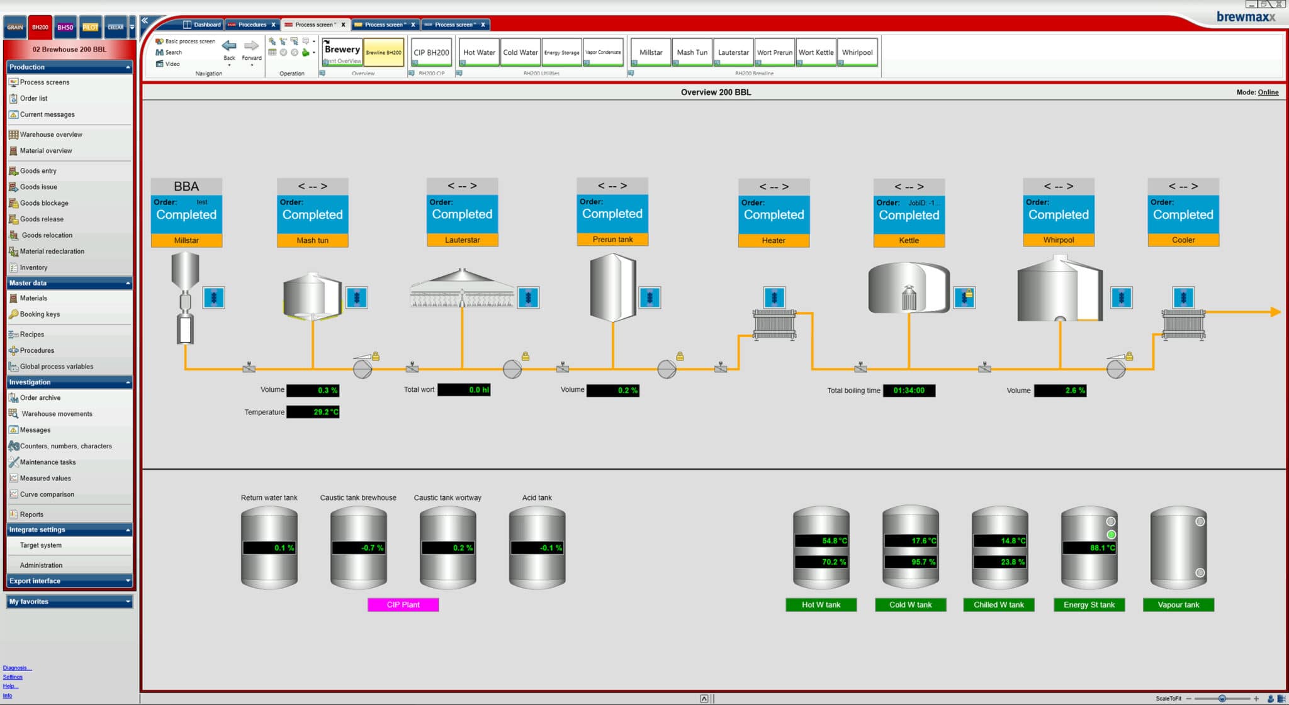Click the Mode Online link
1289x705 pixels.
(1268, 92)
